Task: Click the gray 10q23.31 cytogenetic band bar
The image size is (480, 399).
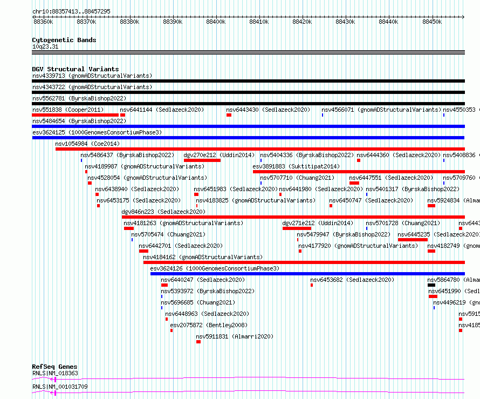Action: [x=248, y=52]
